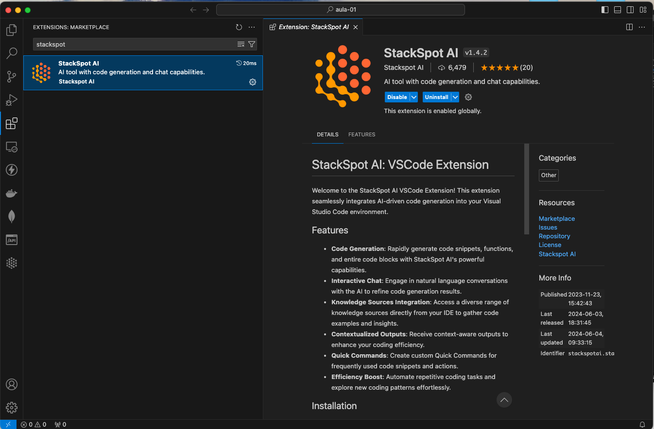Open the StackSpot AI dotted icon in activity bar
Viewport: 654px width, 429px height.
[x=12, y=263]
